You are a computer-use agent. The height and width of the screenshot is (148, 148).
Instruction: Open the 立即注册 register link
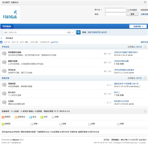(x=144, y=14)
